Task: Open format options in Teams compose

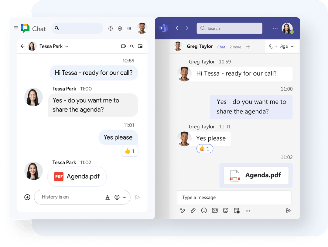Action: pos(182,210)
